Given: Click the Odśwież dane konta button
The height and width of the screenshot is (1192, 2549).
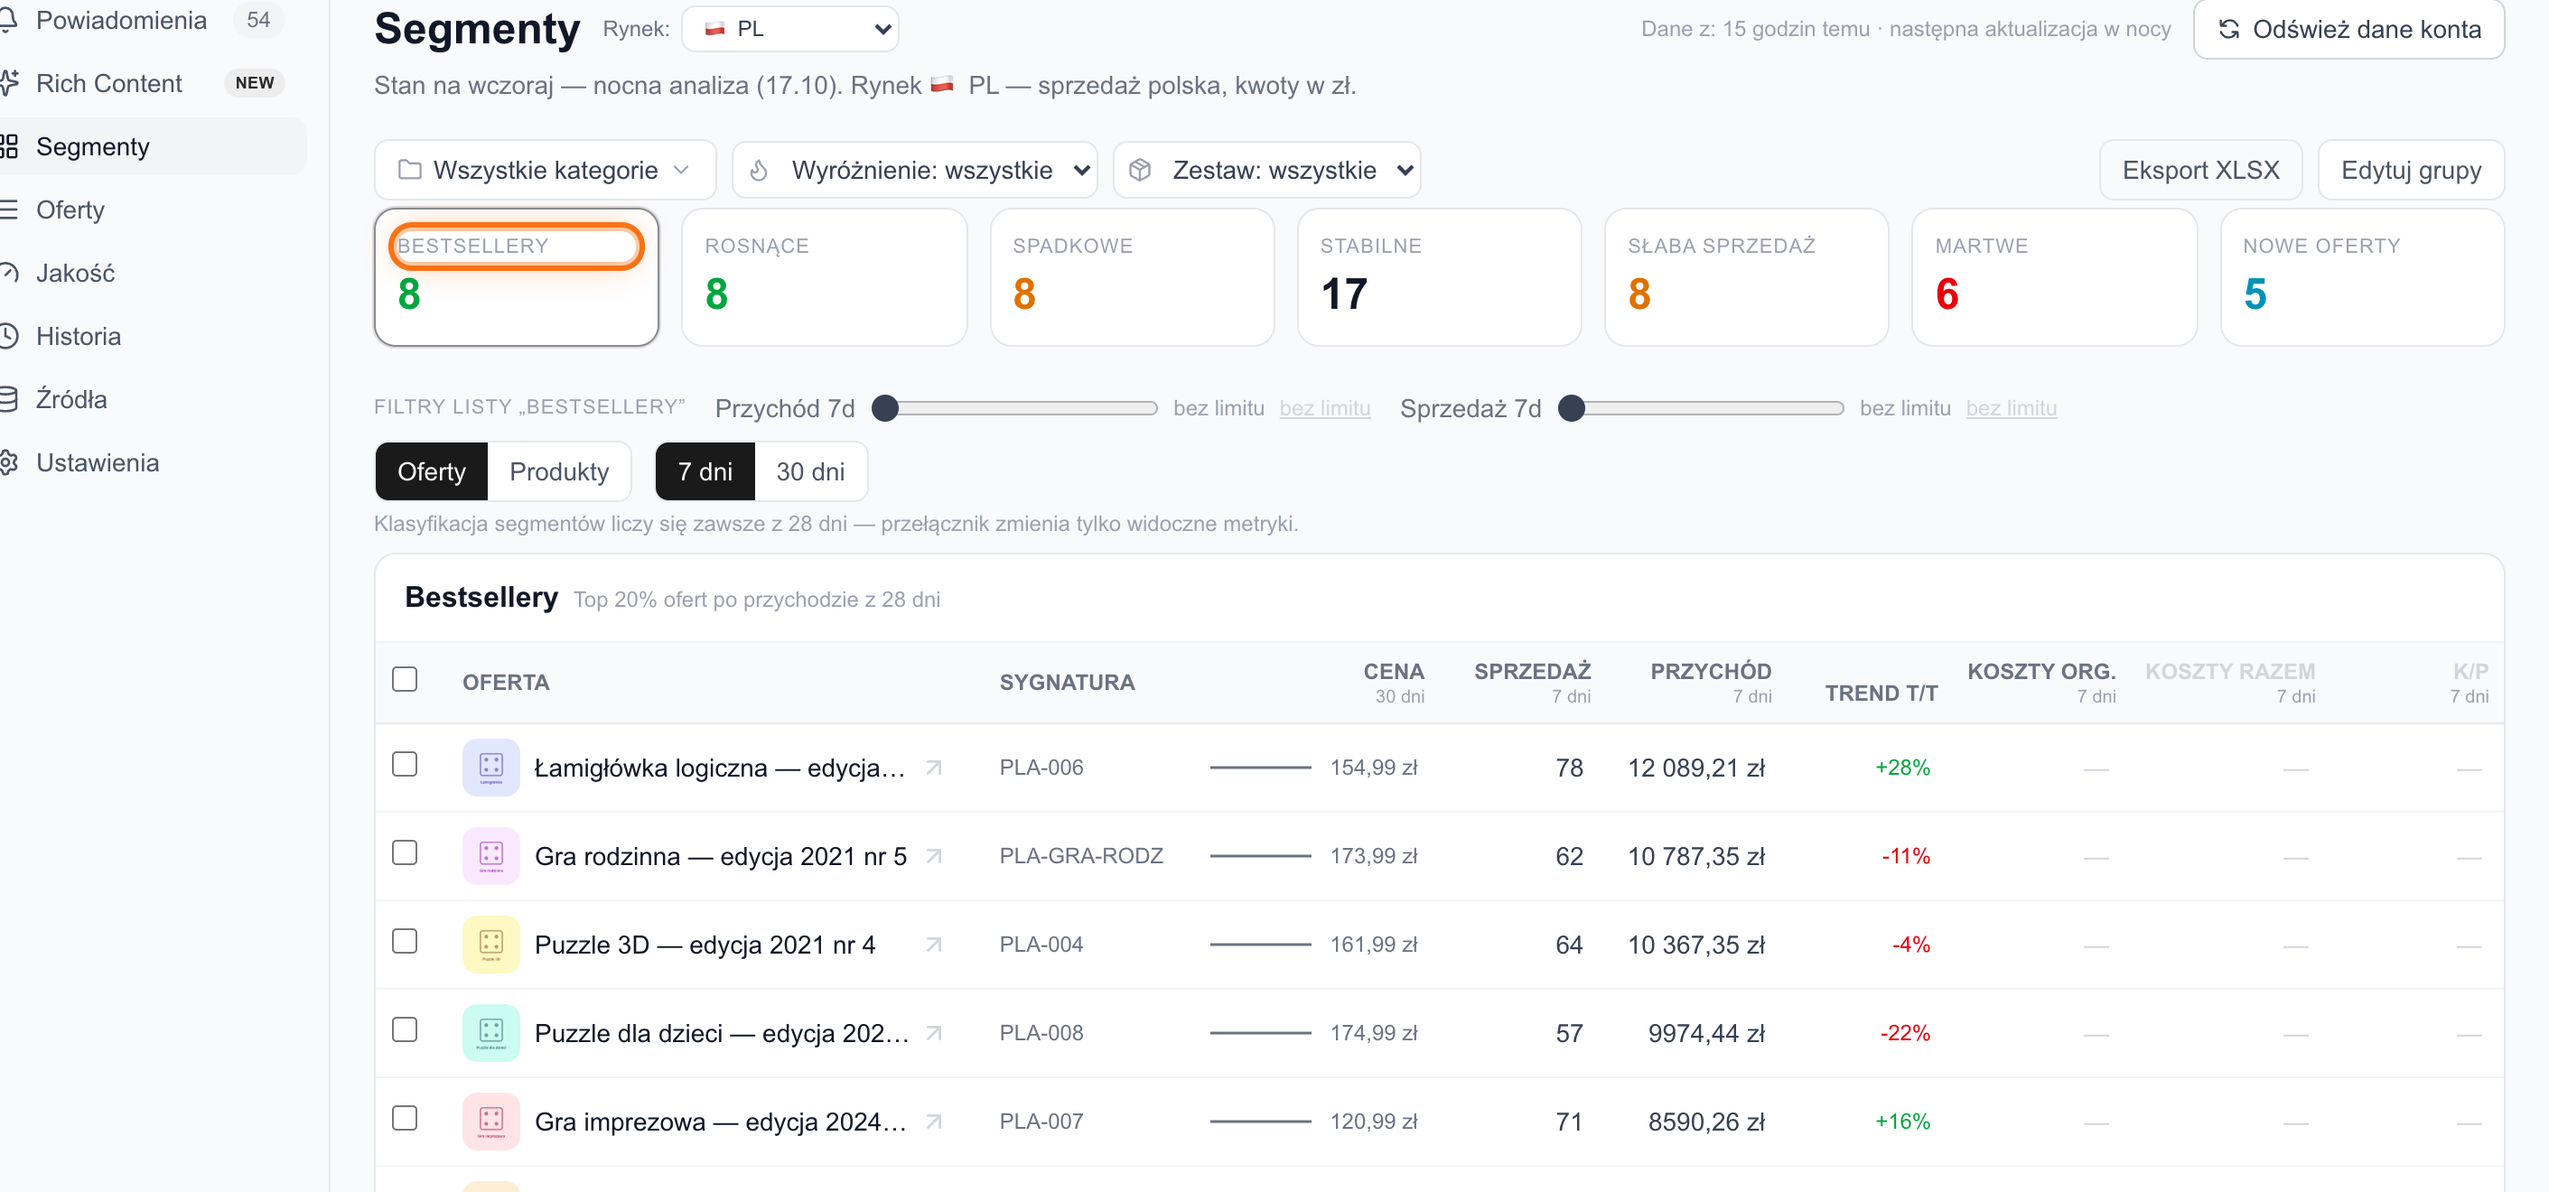Looking at the screenshot, I should coord(2348,29).
